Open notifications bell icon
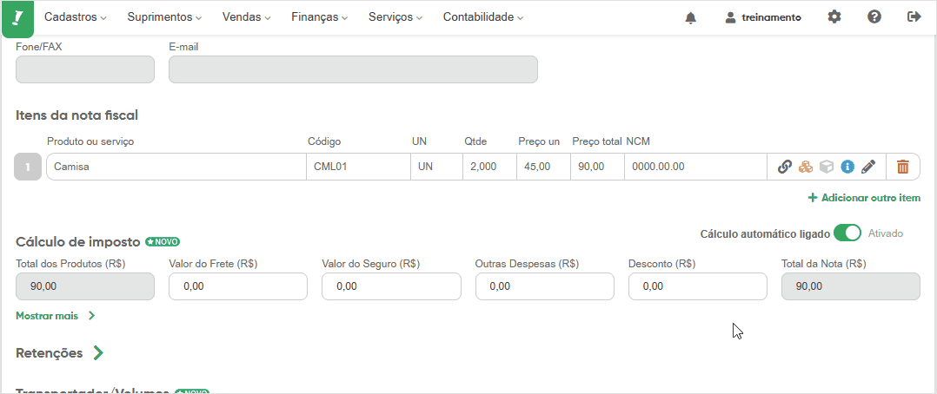 tap(691, 17)
